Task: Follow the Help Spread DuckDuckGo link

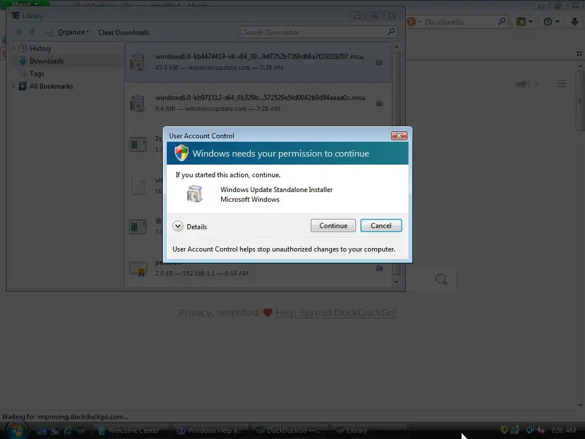Action: [x=336, y=313]
